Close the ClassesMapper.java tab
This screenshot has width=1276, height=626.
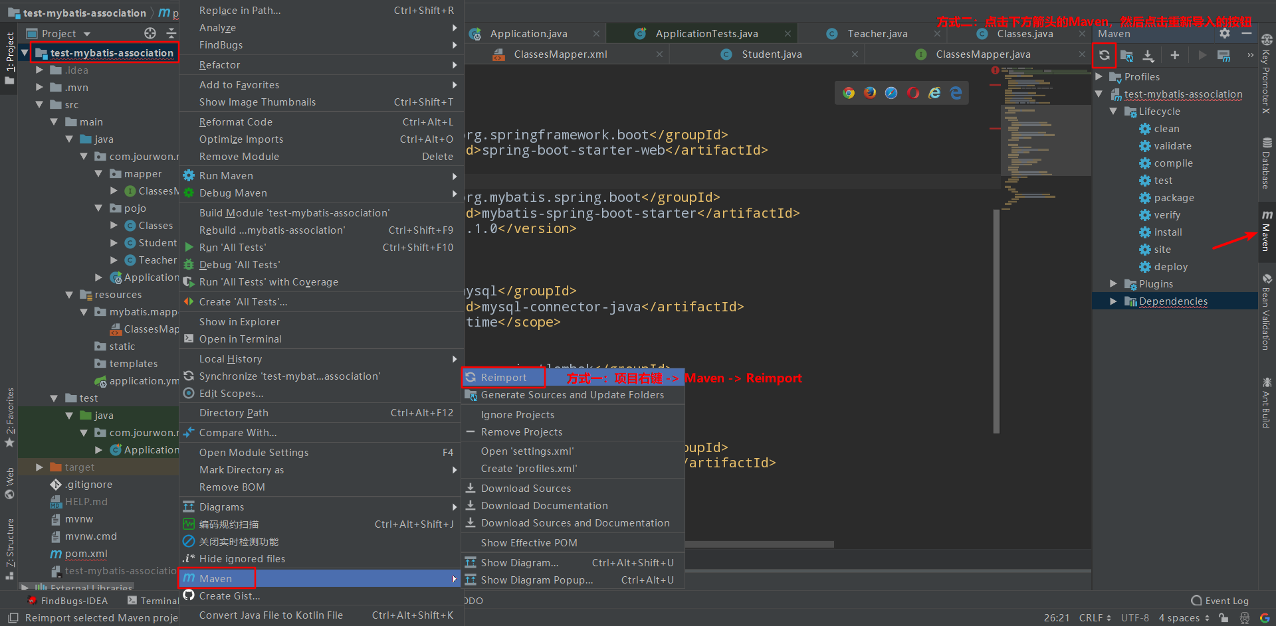pos(1083,54)
